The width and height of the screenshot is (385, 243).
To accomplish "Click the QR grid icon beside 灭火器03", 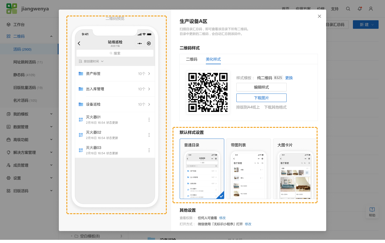I will point(81,150).
